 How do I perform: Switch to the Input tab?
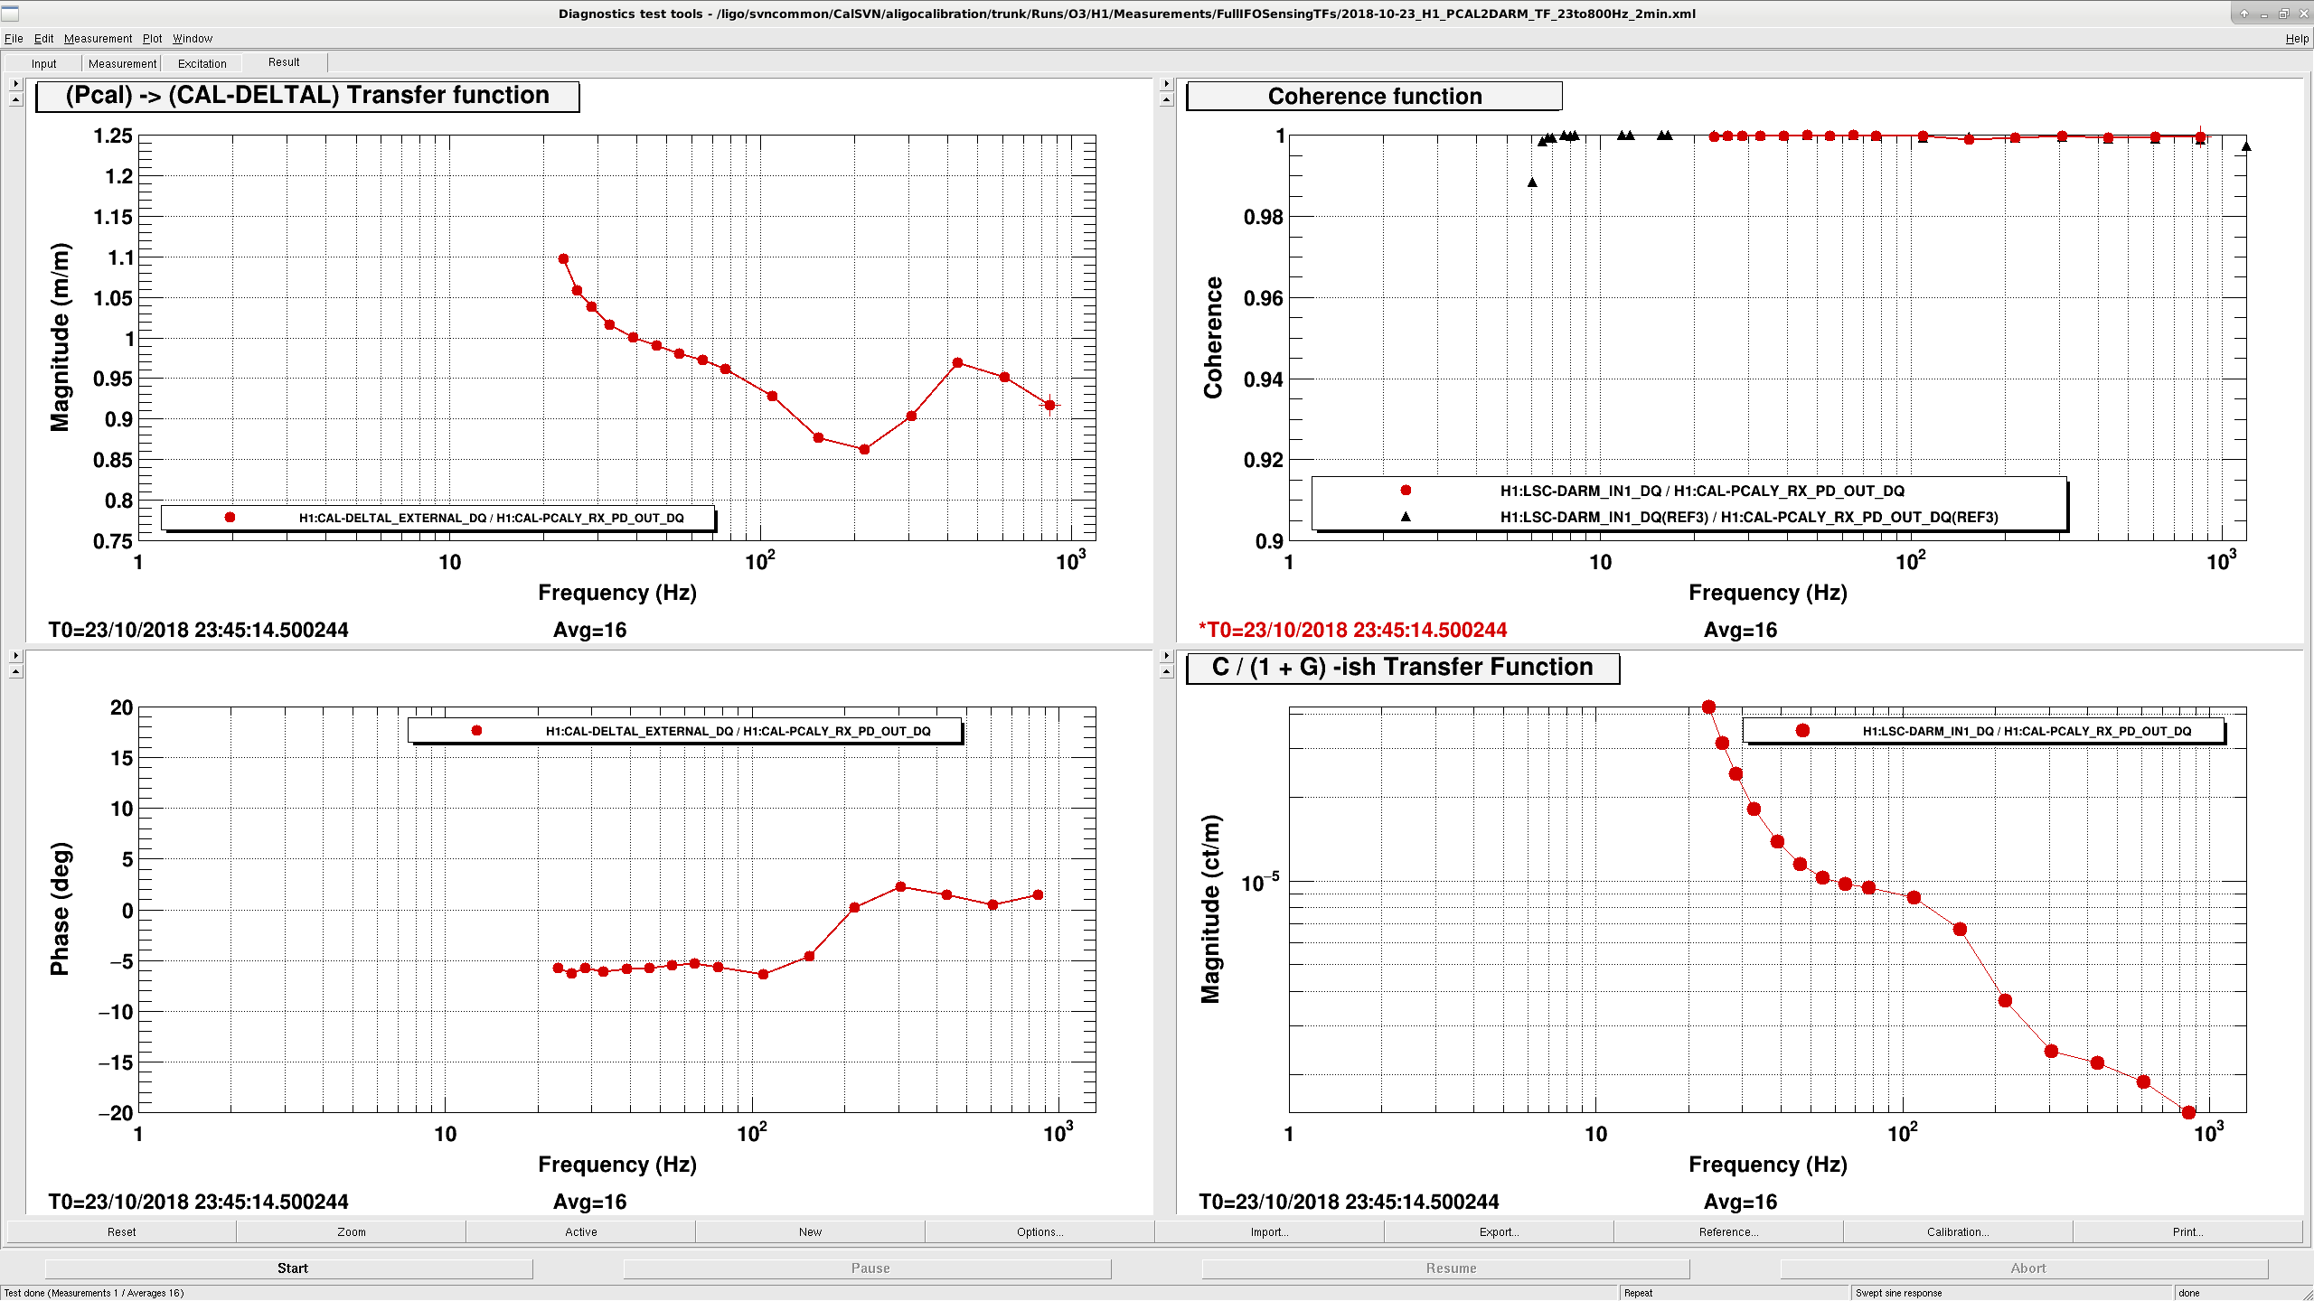[x=43, y=63]
